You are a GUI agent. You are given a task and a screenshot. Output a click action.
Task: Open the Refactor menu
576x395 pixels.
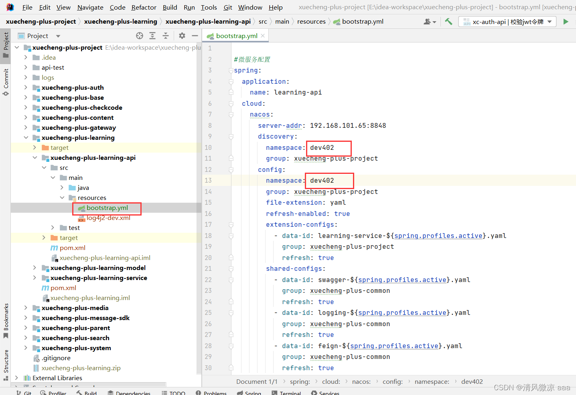click(x=144, y=7)
